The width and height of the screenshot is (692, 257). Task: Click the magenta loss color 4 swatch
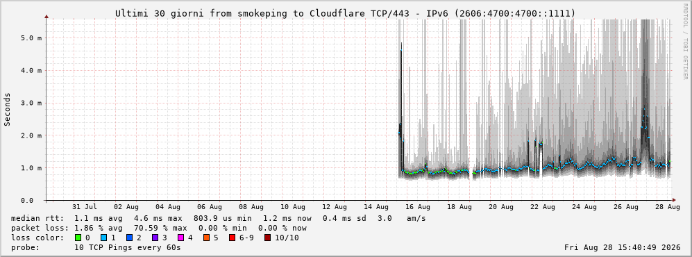pos(180,238)
